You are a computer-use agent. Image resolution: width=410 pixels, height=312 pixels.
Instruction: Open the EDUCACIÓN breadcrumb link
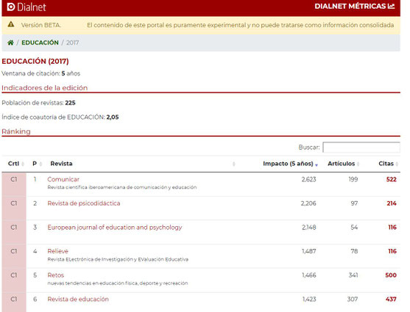(x=40, y=43)
